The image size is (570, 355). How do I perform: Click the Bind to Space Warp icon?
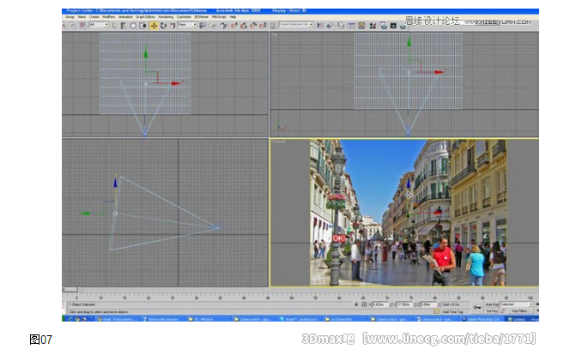[82, 26]
